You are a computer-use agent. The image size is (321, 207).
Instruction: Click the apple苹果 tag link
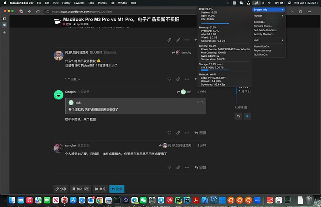pyautogui.click(x=81, y=24)
